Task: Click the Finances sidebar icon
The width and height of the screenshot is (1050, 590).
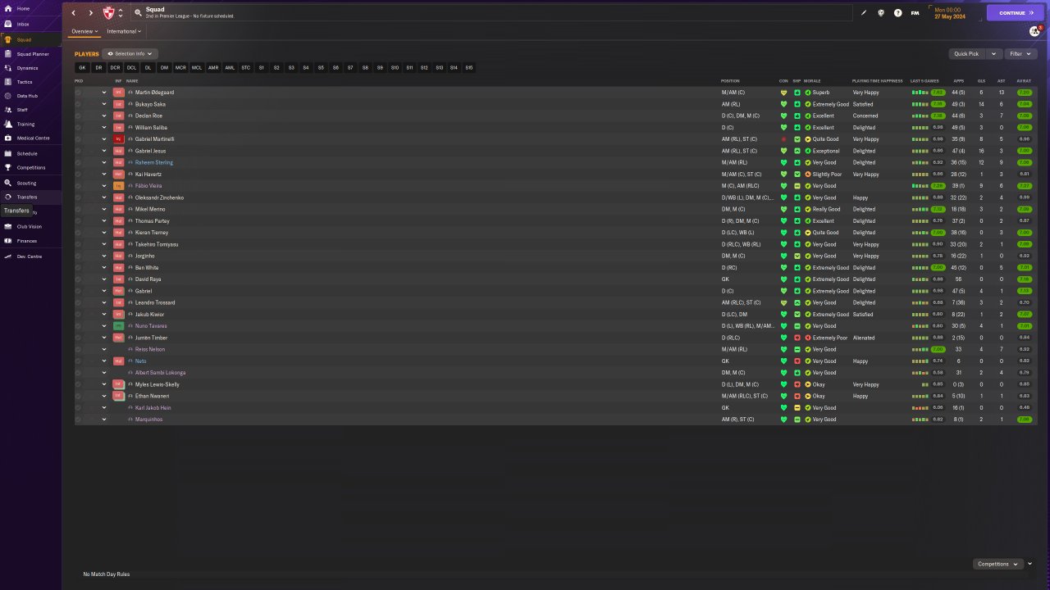Action: pos(7,241)
